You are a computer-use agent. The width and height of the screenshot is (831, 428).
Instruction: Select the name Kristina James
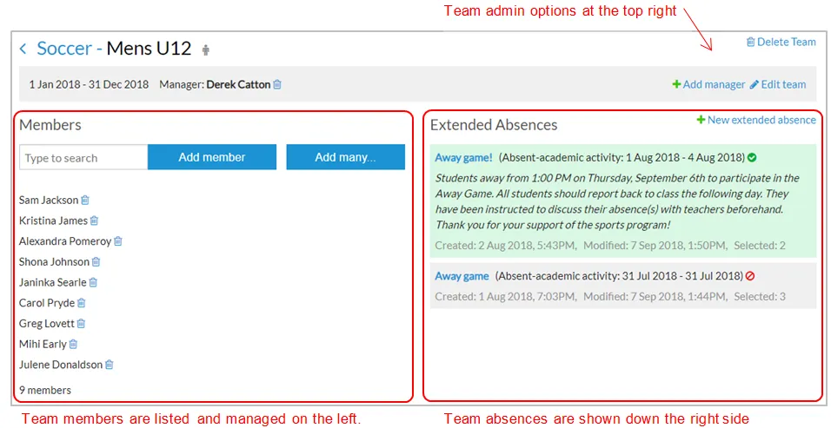(54, 221)
